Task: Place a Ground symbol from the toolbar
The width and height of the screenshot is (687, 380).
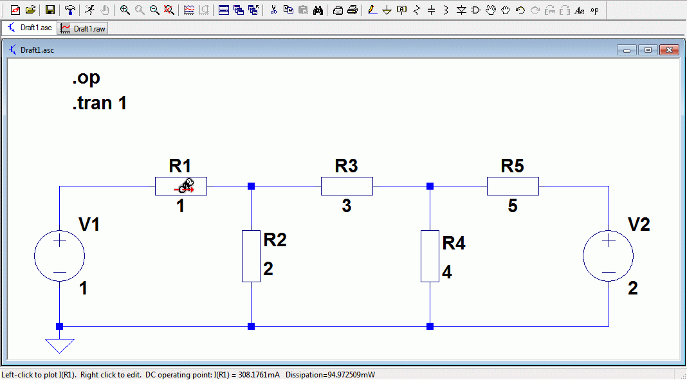Action: (387, 10)
